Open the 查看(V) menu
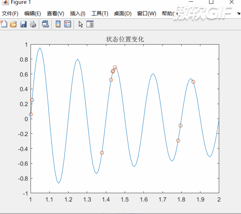 (x=56, y=14)
